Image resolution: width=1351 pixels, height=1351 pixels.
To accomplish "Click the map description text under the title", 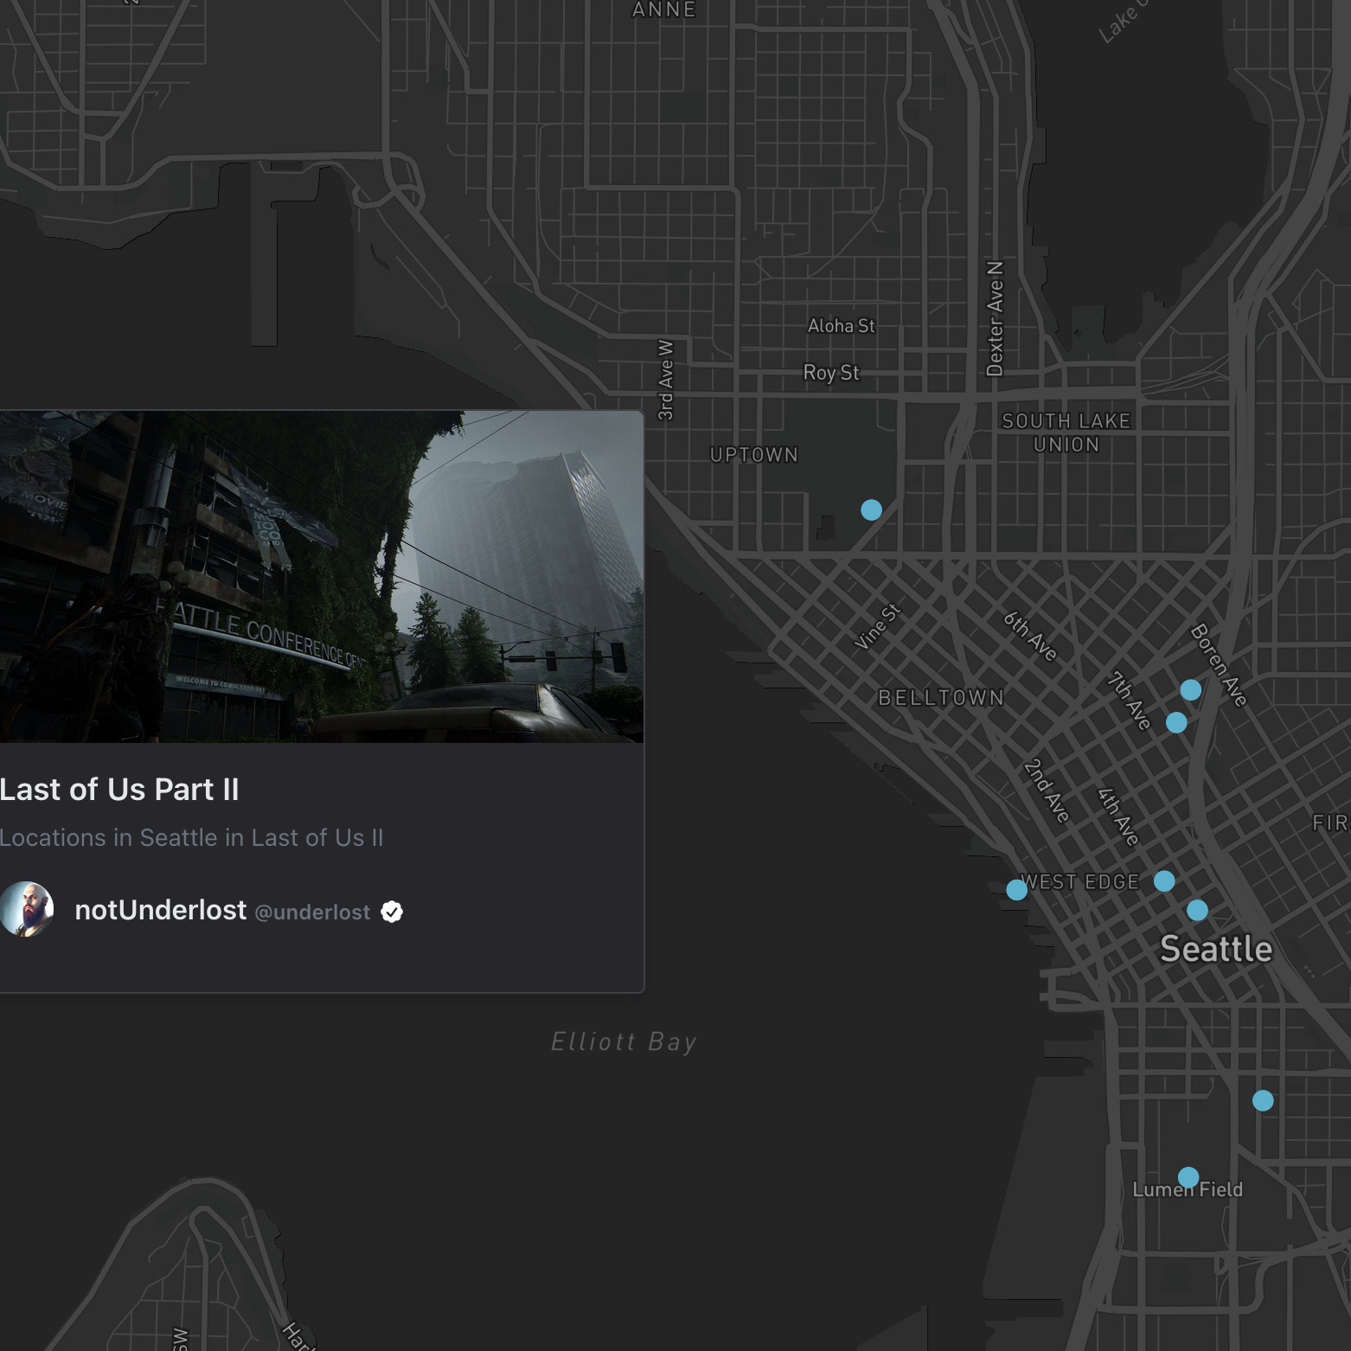I will click(192, 837).
